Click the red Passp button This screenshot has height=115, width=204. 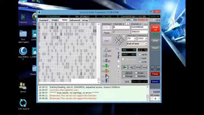click(x=155, y=74)
